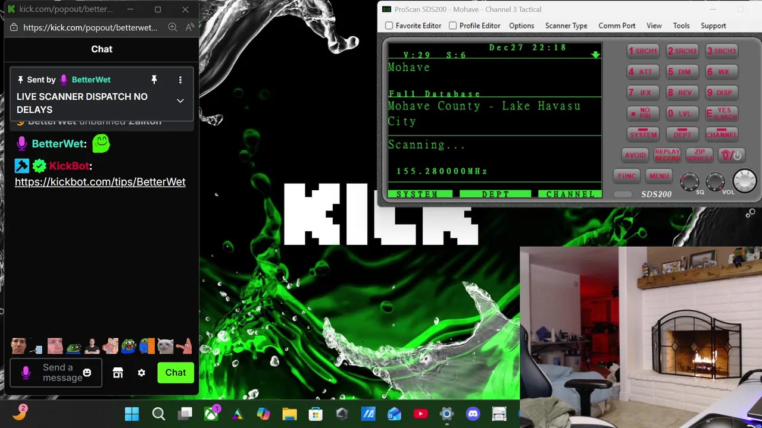Open chat settings gear icon
The width and height of the screenshot is (762, 428).
coord(141,373)
